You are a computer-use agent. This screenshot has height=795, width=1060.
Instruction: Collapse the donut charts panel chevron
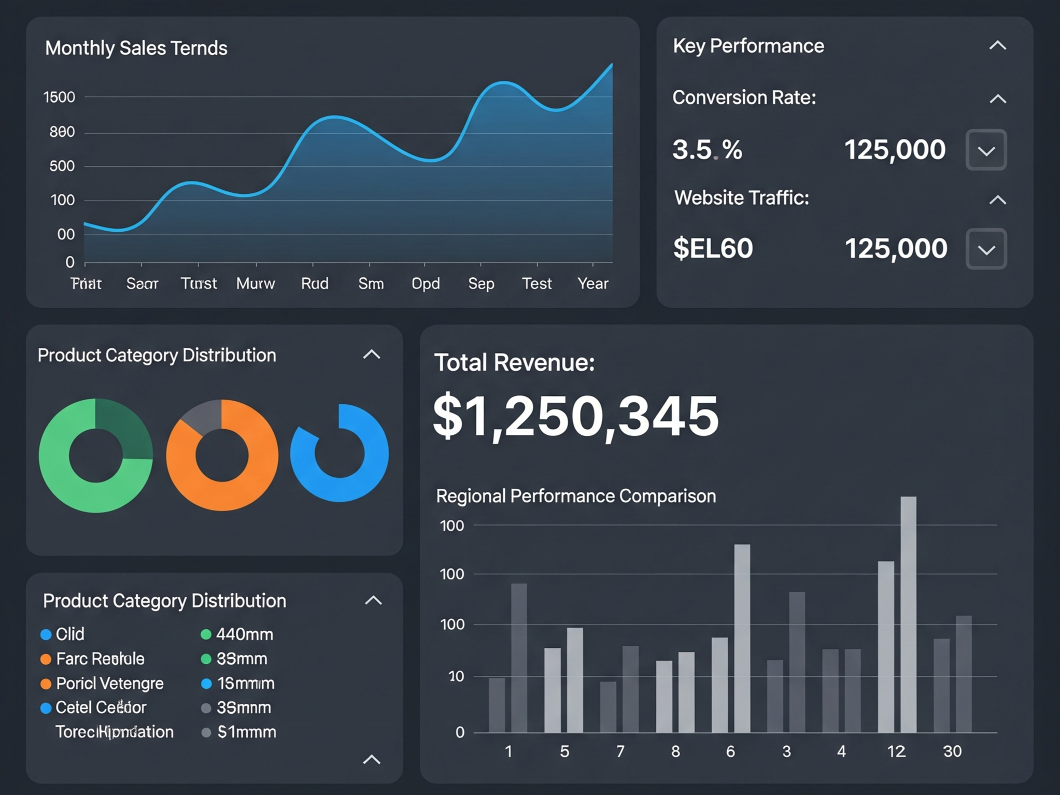pos(372,354)
